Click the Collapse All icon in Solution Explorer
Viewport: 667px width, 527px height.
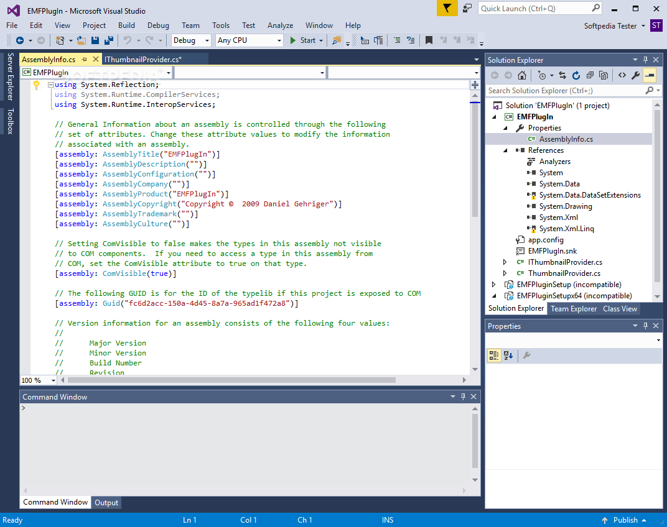tap(590, 75)
